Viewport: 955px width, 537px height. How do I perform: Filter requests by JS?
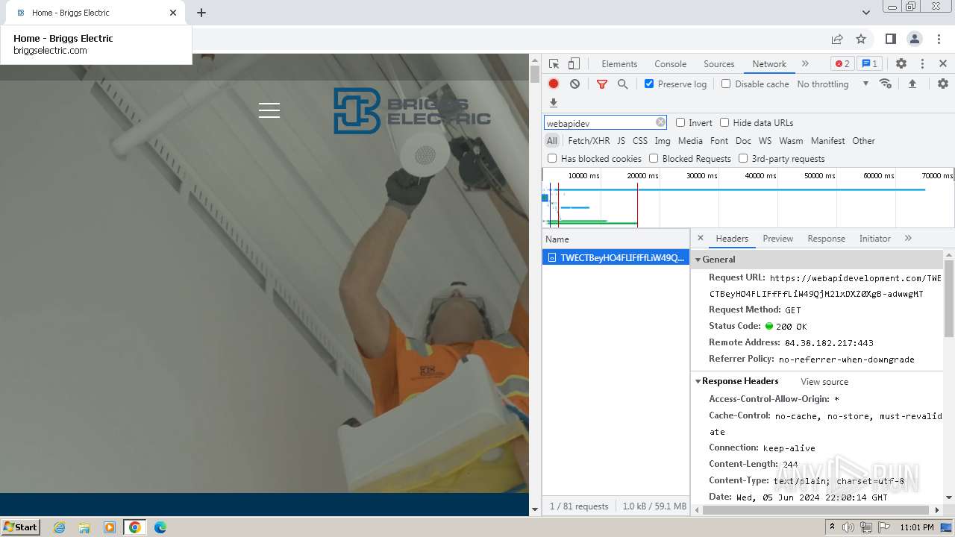621,140
